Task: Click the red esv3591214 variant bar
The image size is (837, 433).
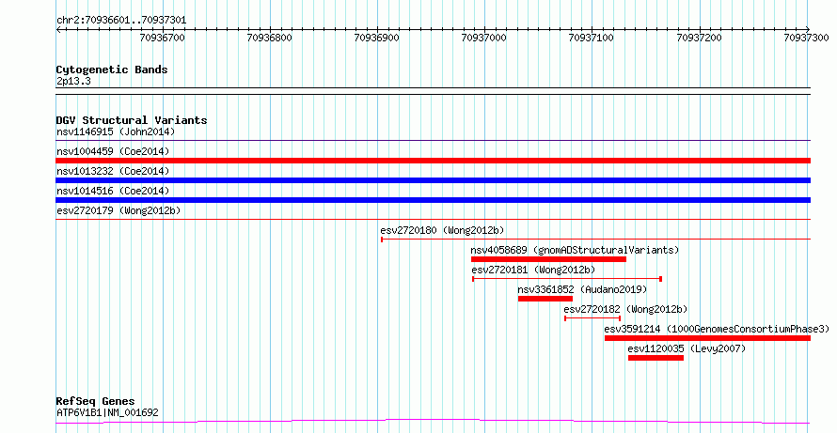Action: click(x=708, y=338)
